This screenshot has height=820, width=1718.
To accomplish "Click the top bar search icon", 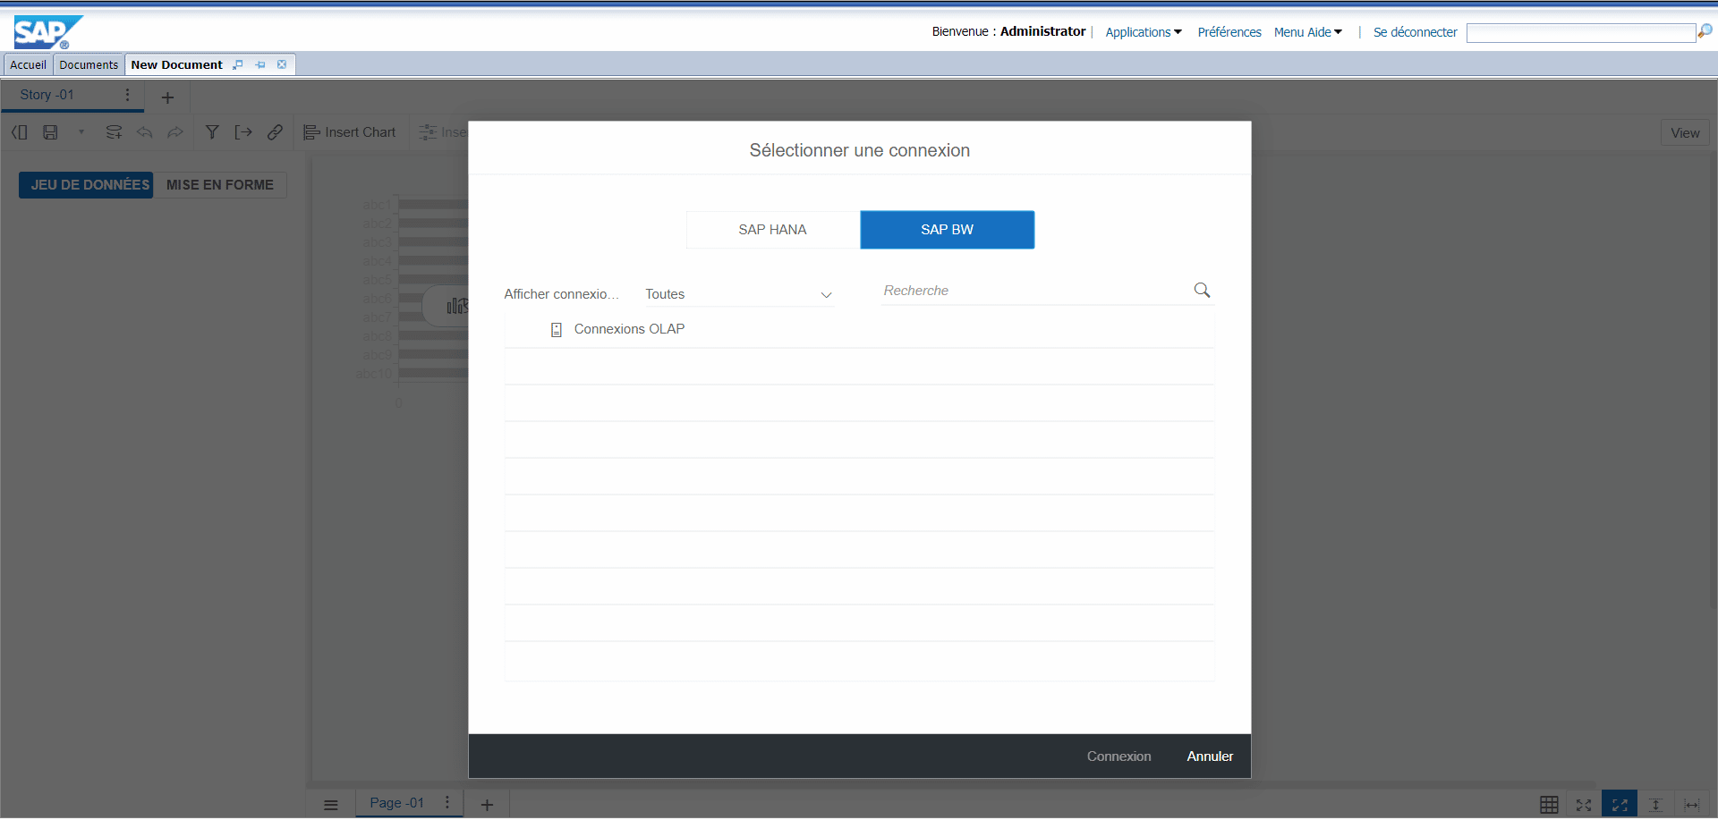I will click(1705, 31).
